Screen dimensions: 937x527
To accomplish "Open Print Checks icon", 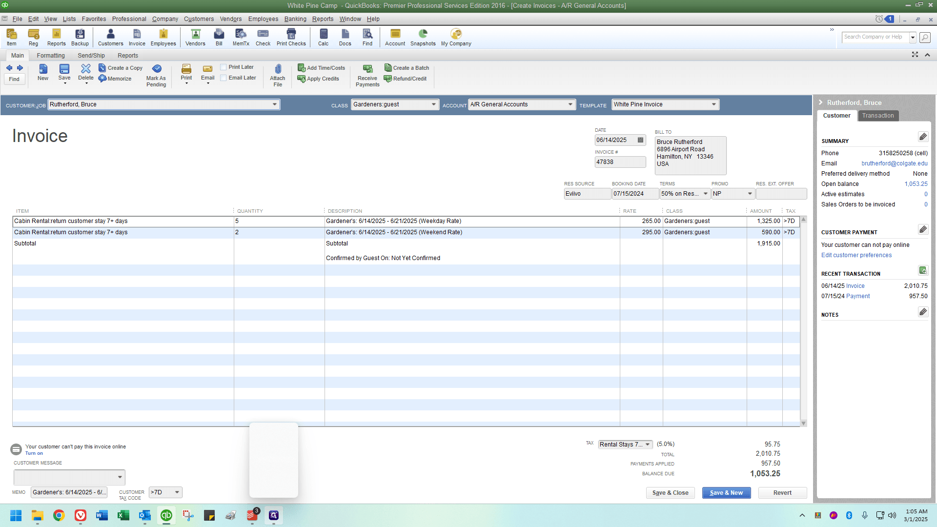I will pos(291,37).
